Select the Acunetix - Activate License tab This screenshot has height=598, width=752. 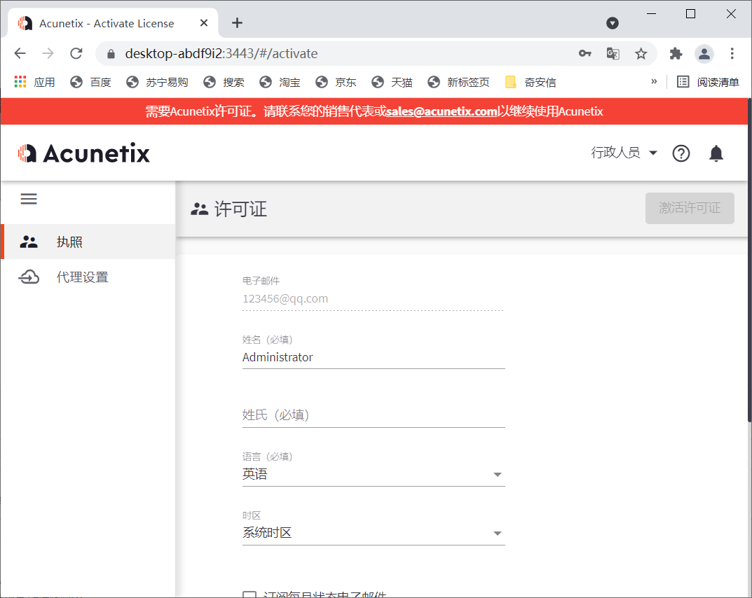point(113,23)
